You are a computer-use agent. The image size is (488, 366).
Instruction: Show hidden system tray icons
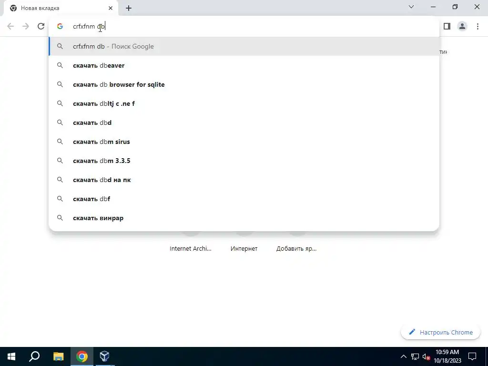[403, 356]
